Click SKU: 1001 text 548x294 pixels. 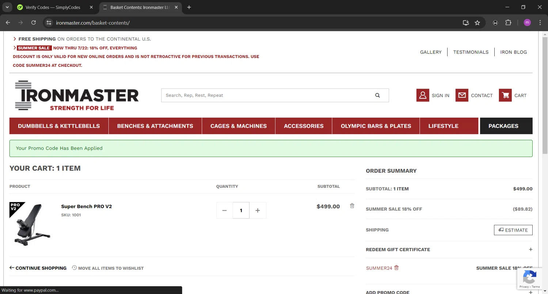71,215
